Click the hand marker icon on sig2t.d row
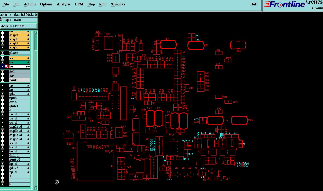The width and height of the screenshot is (323, 191). tap(28, 127)
